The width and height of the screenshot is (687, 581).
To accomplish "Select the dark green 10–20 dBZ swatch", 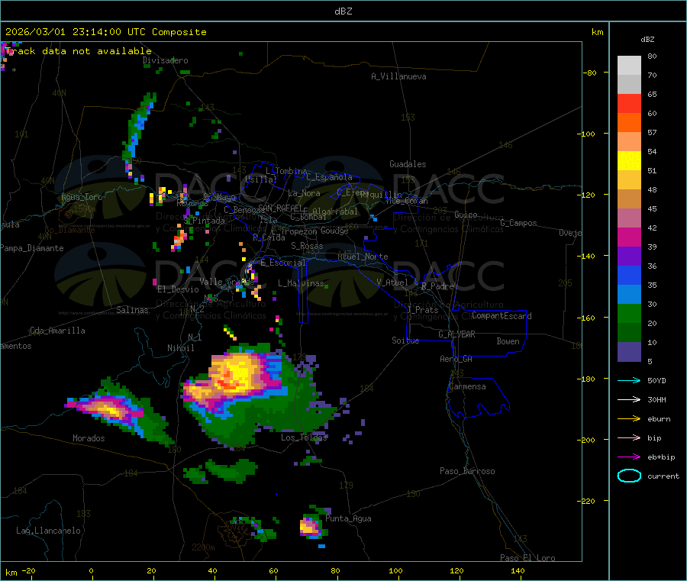I will [629, 333].
